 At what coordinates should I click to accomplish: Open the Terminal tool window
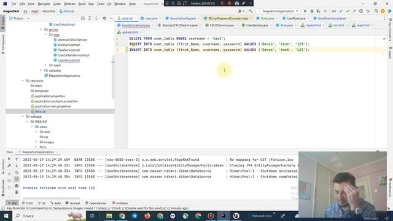(x=72, y=203)
